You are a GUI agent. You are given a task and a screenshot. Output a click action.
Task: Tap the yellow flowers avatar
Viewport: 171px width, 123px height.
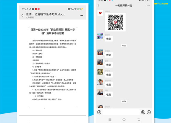100,72
